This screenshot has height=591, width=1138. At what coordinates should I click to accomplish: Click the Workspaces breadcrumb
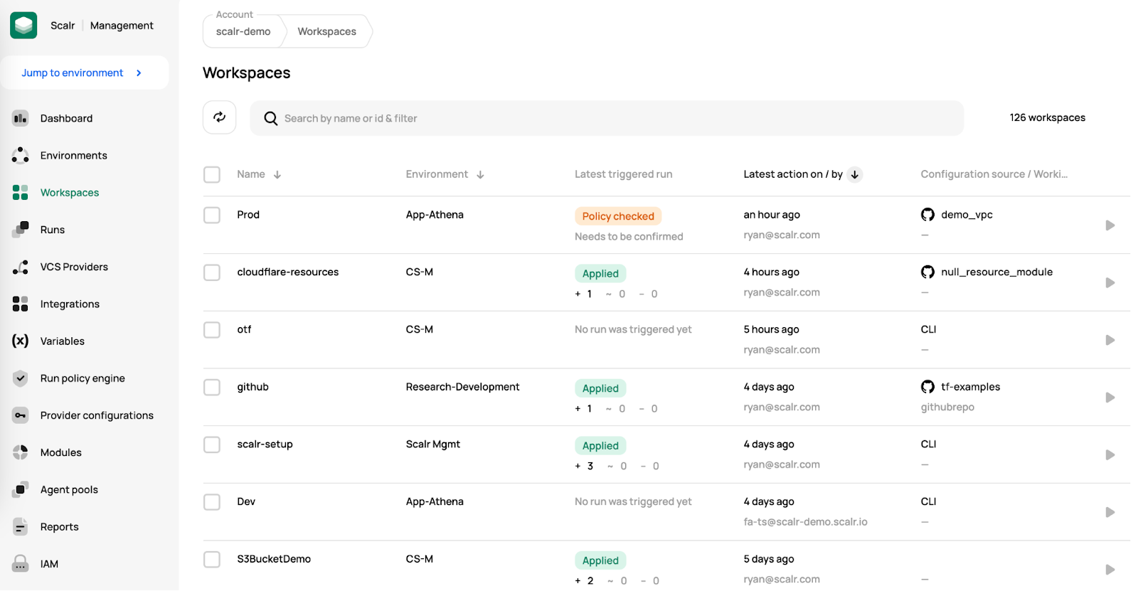(326, 31)
